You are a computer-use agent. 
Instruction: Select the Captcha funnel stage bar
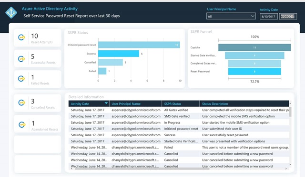(254, 47)
